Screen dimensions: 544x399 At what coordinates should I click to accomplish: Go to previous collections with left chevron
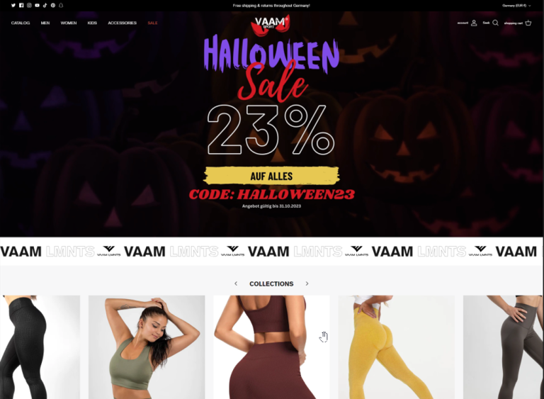236,283
